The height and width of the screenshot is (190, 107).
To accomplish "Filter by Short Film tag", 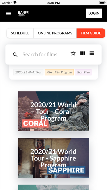I will point(83,72).
